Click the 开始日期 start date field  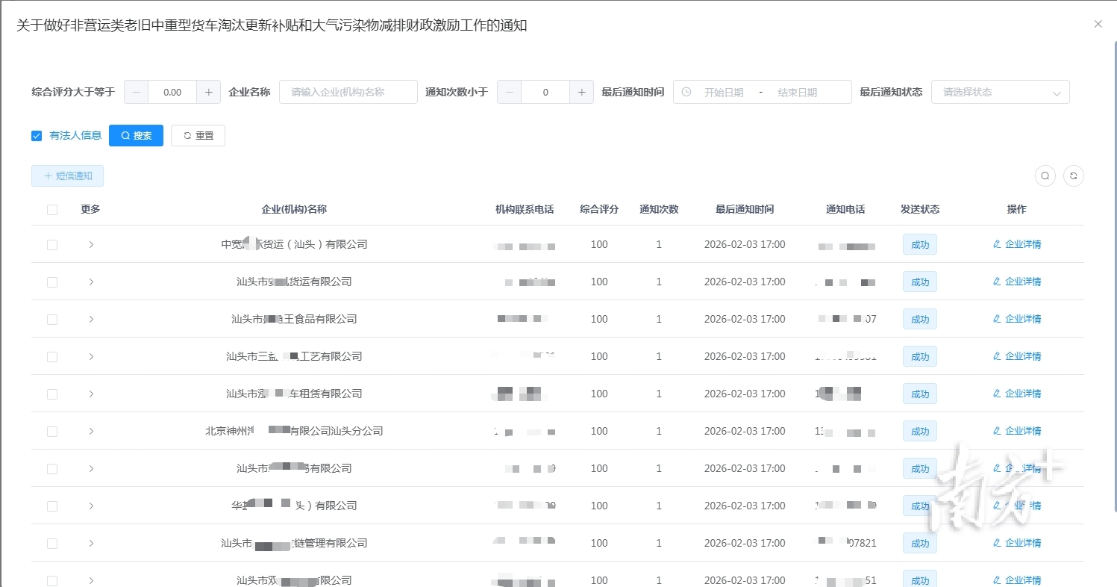point(723,92)
